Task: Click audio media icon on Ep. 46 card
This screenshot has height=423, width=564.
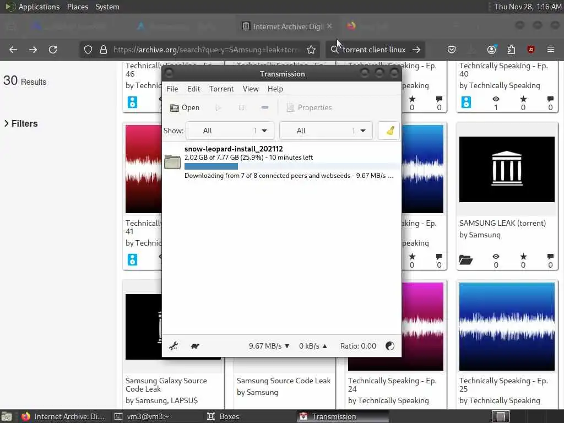Action: tap(132, 102)
